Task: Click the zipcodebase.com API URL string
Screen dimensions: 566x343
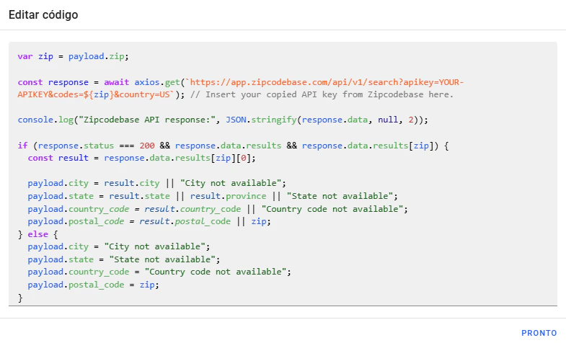Action: 240,89
